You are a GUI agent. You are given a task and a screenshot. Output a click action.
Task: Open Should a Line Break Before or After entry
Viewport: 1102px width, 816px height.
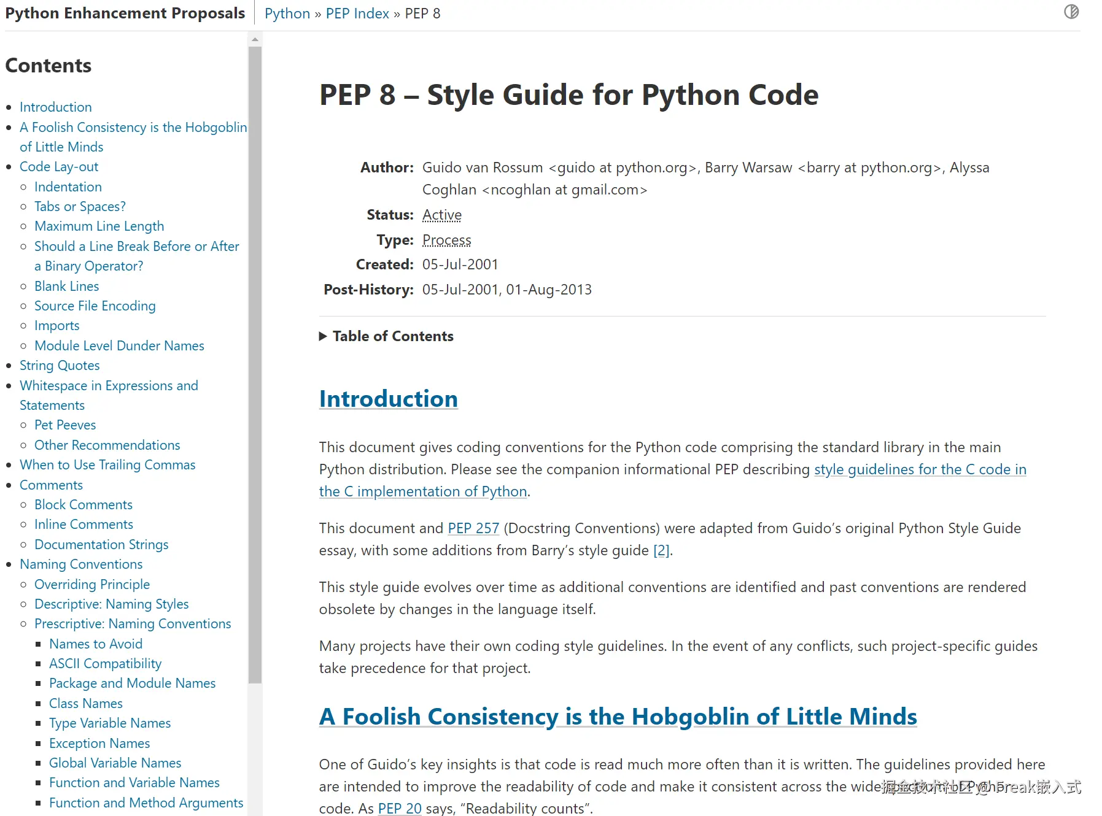click(137, 256)
